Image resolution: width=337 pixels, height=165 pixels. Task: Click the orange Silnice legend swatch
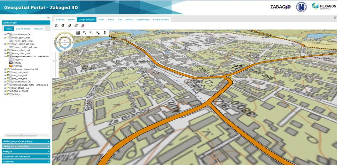point(11,66)
